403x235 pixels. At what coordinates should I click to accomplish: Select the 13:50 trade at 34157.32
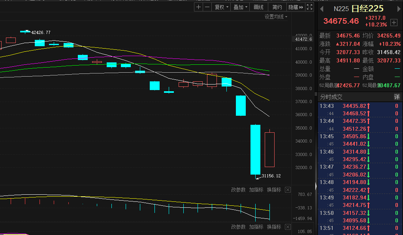click(360, 213)
